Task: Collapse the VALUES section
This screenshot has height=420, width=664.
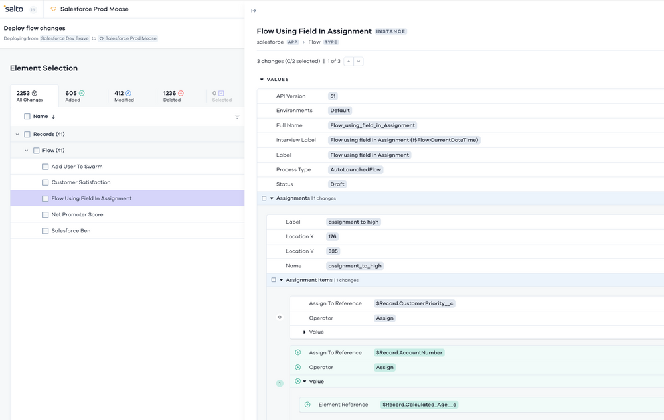Action: pos(262,79)
